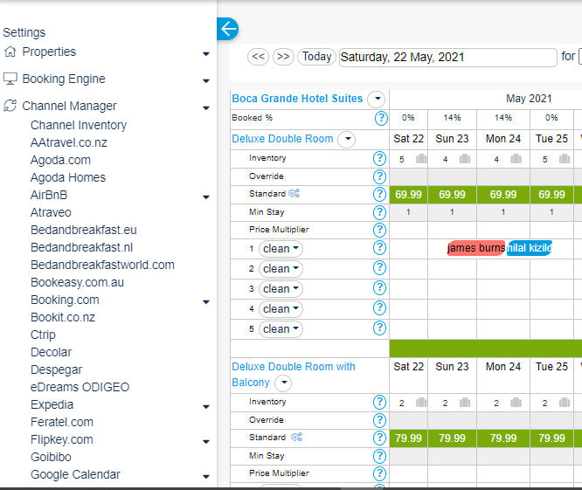Open help for Deluxe Double Room Price Multiplier
The width and height of the screenshot is (582, 490).
click(379, 230)
